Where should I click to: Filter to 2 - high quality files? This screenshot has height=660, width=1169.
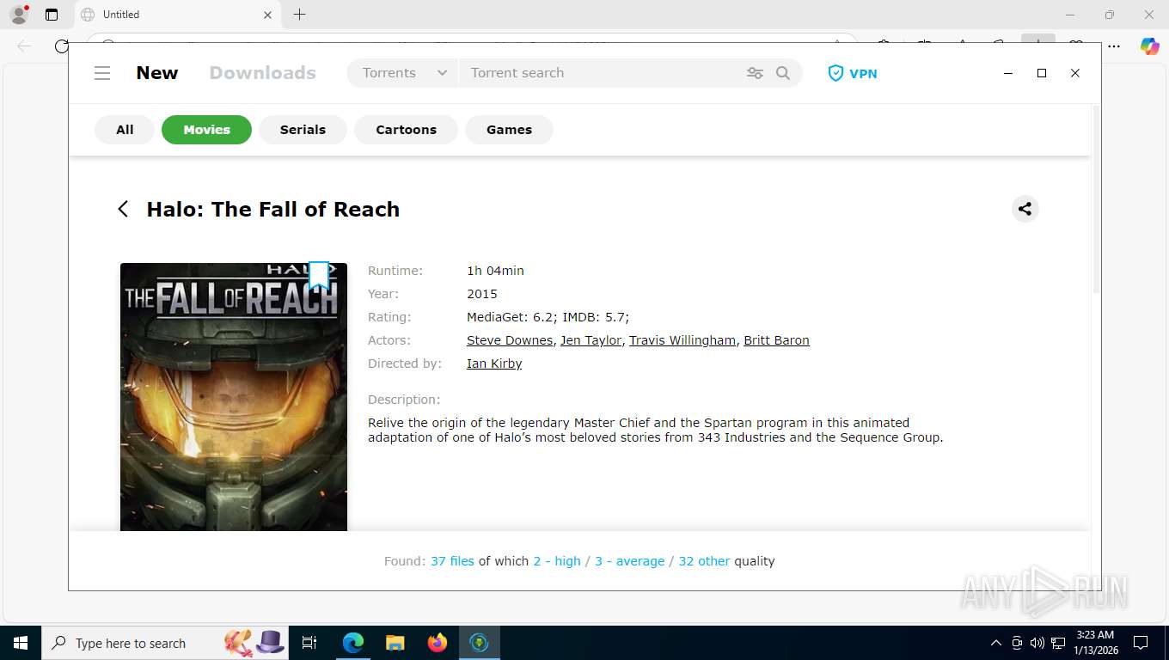pyautogui.click(x=557, y=561)
